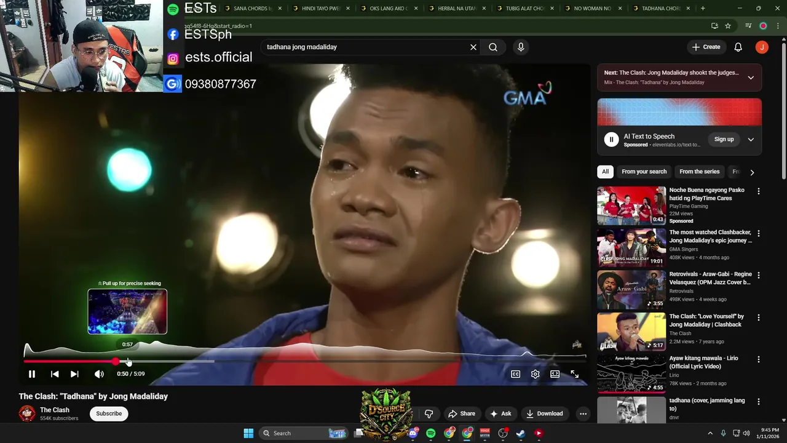Open browser media controls icon
787x443 pixels.
point(748,26)
